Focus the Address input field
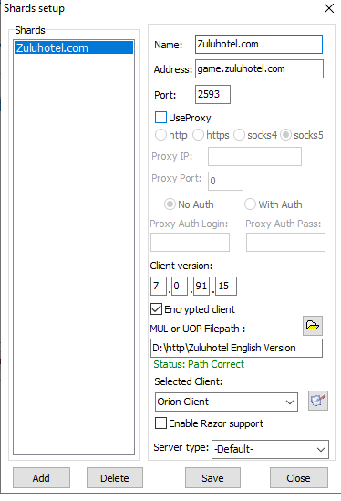The height and width of the screenshot is (501, 341). pyautogui.click(x=259, y=68)
